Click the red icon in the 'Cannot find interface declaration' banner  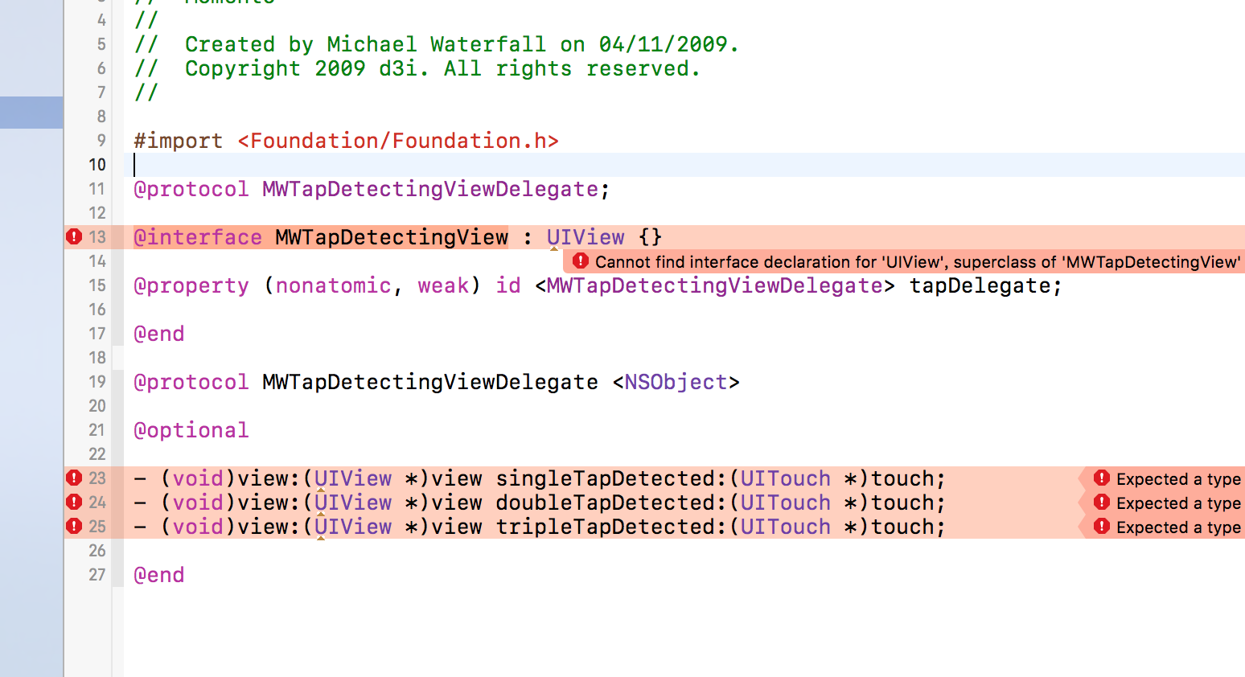[x=580, y=261]
